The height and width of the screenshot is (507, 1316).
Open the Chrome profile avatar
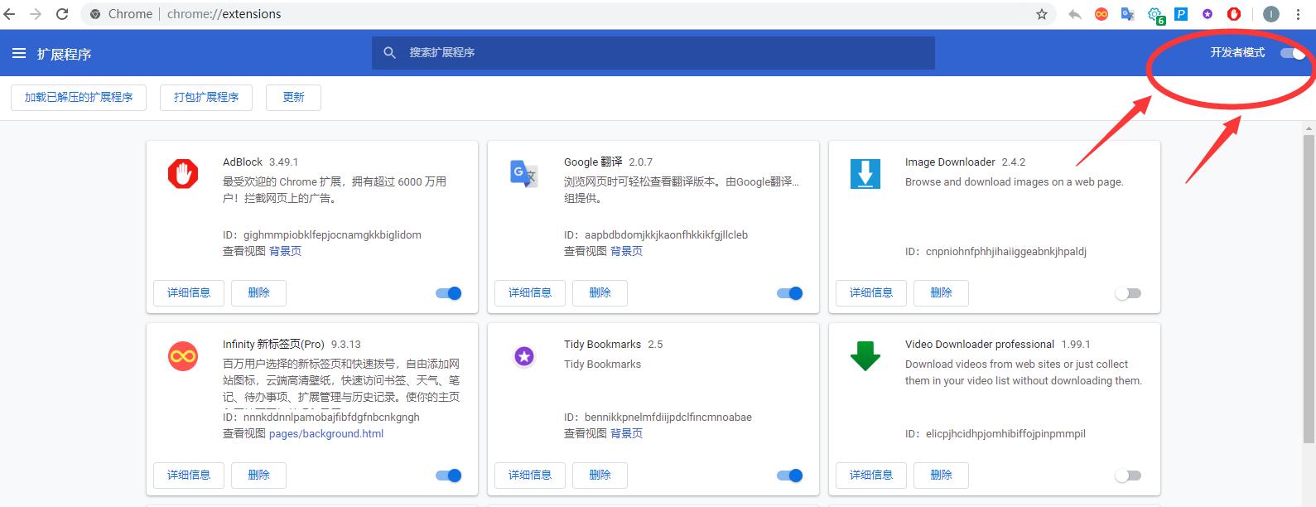click(1271, 14)
